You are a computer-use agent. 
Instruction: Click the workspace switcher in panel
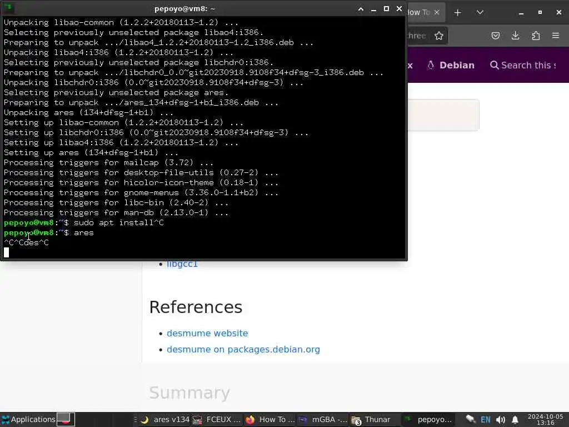click(x=66, y=419)
